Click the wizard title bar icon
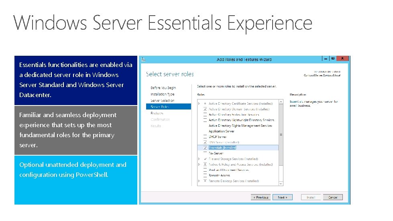This screenshot has width=393, height=221. click(x=143, y=59)
